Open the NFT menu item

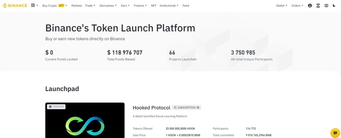pyautogui.click(x=154, y=6)
